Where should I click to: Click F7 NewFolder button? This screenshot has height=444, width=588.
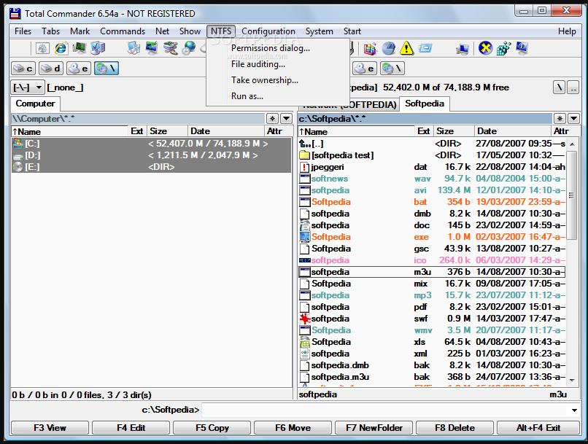(x=374, y=428)
